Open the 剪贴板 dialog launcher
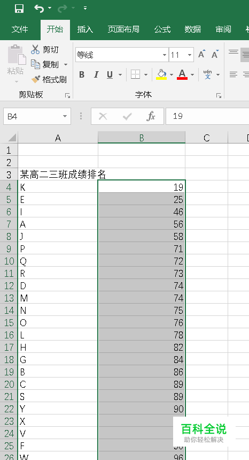249x460 pixels. click(x=67, y=96)
